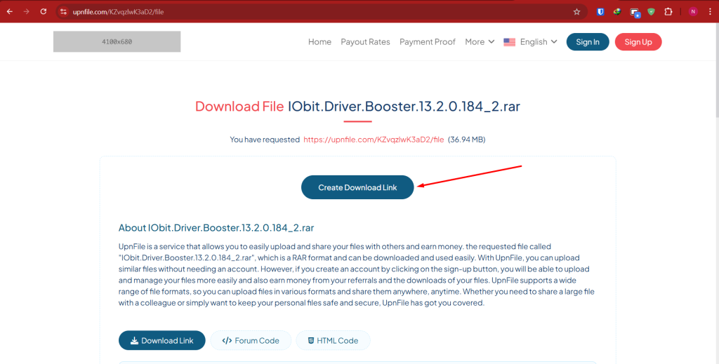Click the file size text (36.94 MB)
Image resolution: width=719 pixels, height=364 pixels.
[466, 139]
